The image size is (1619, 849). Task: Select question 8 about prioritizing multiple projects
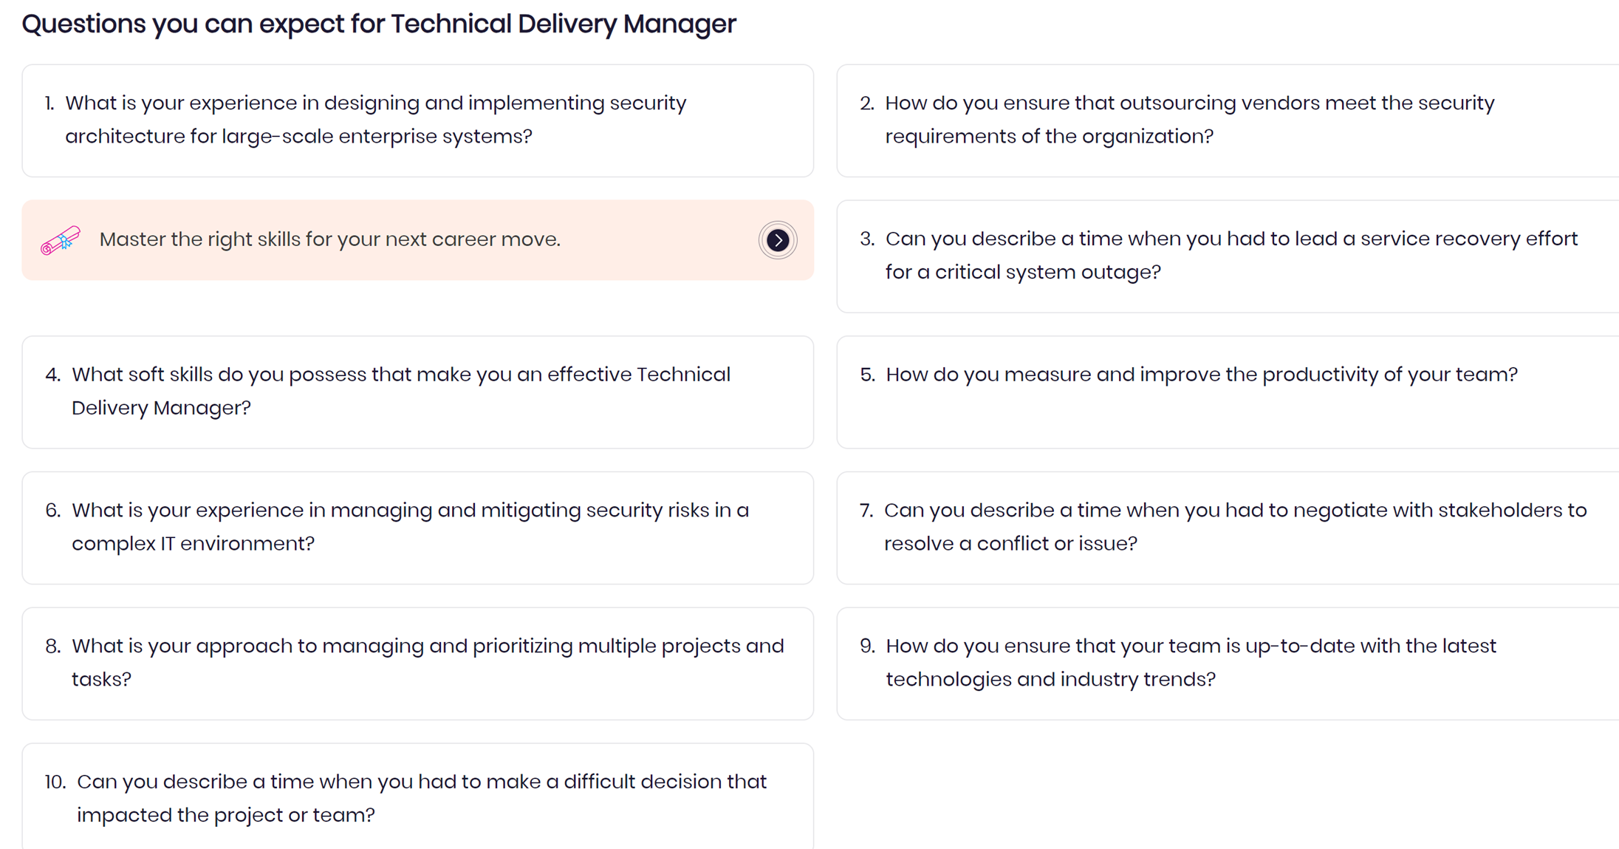pyautogui.click(x=417, y=664)
